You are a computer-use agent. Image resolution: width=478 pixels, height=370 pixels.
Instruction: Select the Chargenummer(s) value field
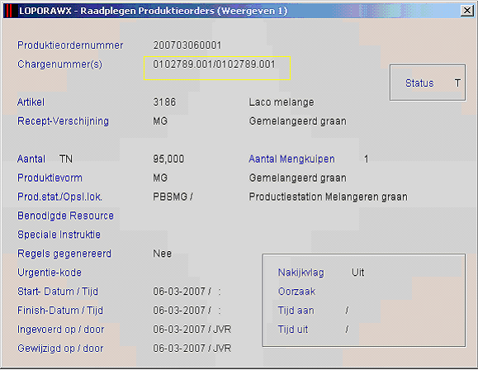pyautogui.click(x=217, y=68)
